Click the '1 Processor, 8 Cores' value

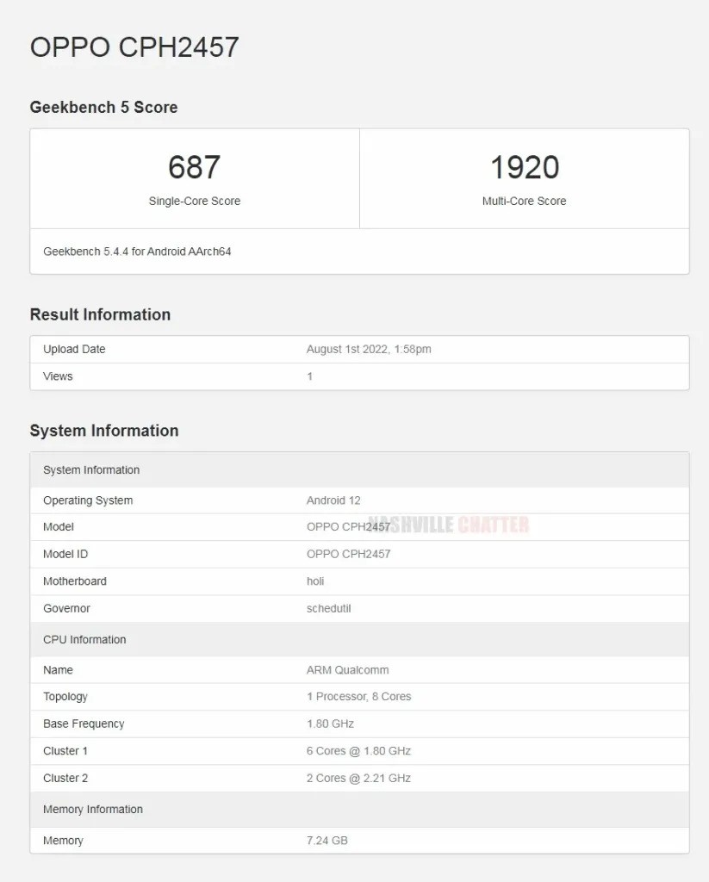(x=359, y=696)
